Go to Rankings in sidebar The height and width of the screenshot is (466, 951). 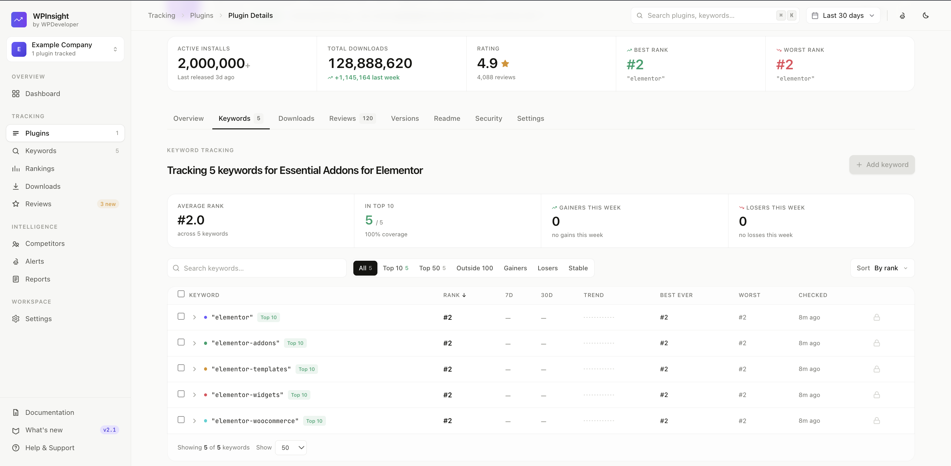[65, 169]
